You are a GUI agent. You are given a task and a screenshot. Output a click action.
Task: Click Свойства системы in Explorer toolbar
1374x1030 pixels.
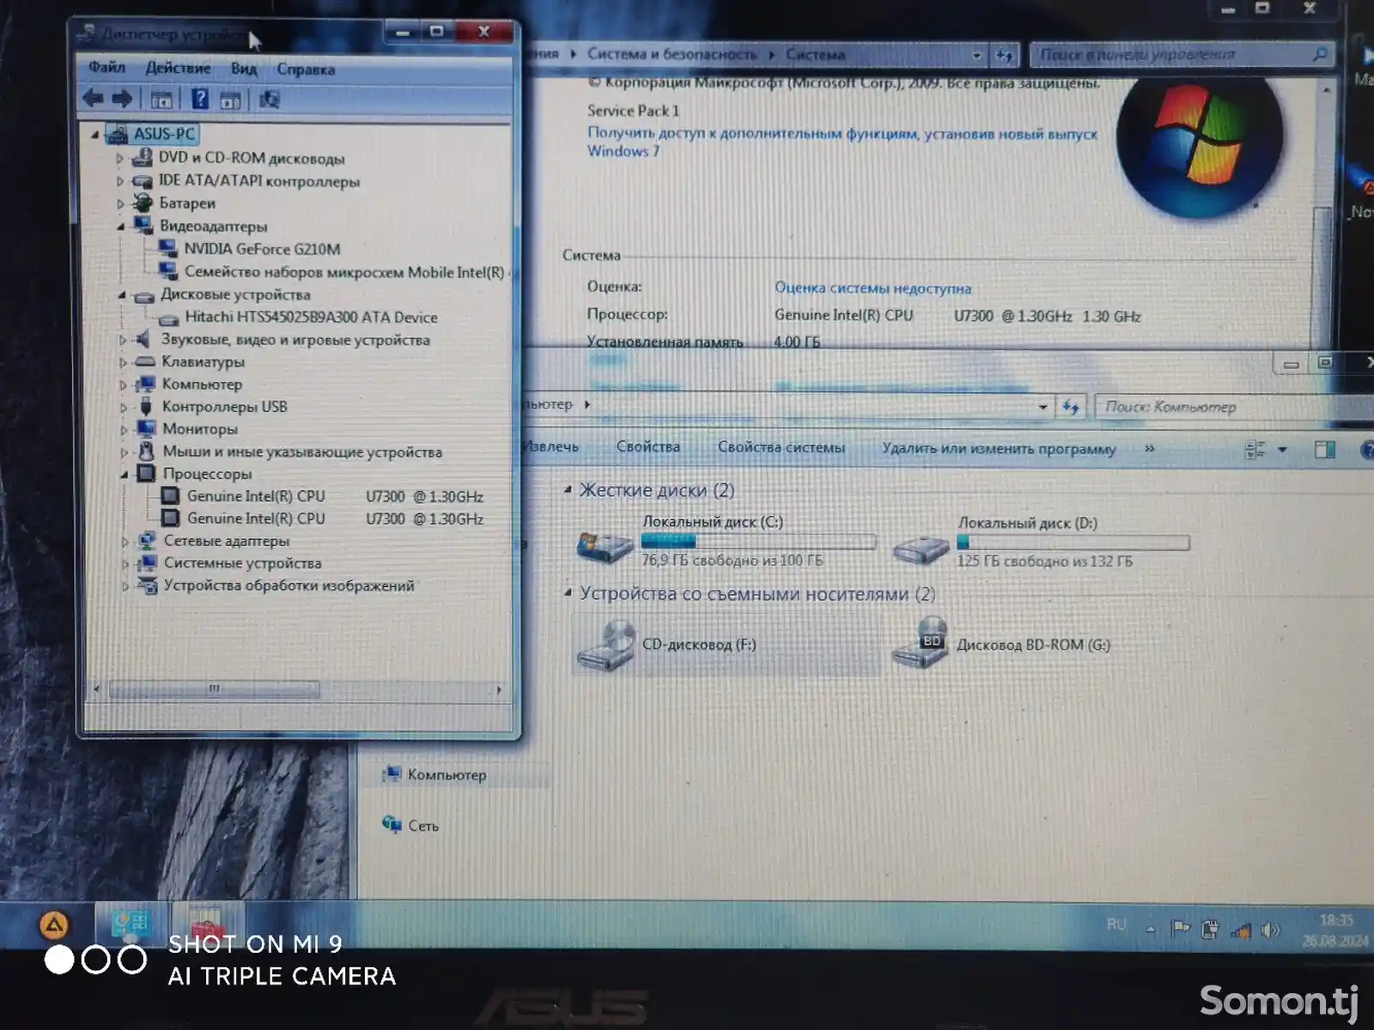pyautogui.click(x=781, y=448)
